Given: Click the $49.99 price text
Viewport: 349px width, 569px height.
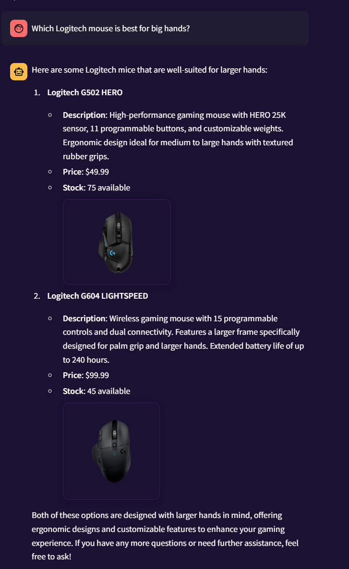Looking at the screenshot, I should (x=94, y=172).
